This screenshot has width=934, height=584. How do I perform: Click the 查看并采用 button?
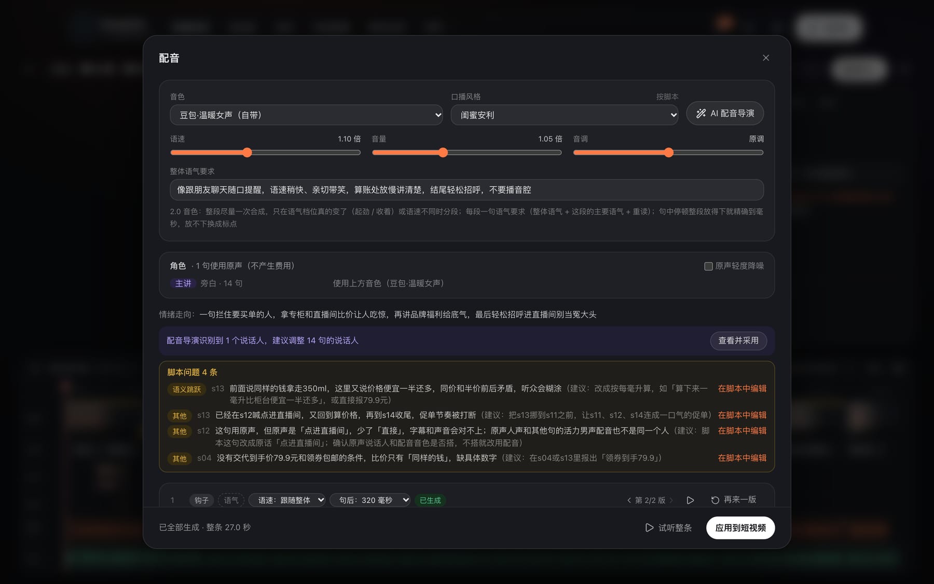[x=738, y=341]
